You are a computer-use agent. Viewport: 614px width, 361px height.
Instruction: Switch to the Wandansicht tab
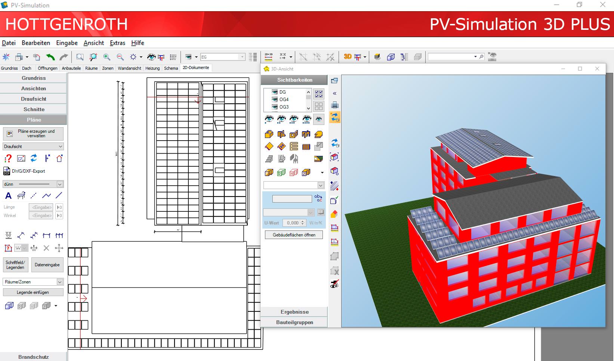pos(129,68)
